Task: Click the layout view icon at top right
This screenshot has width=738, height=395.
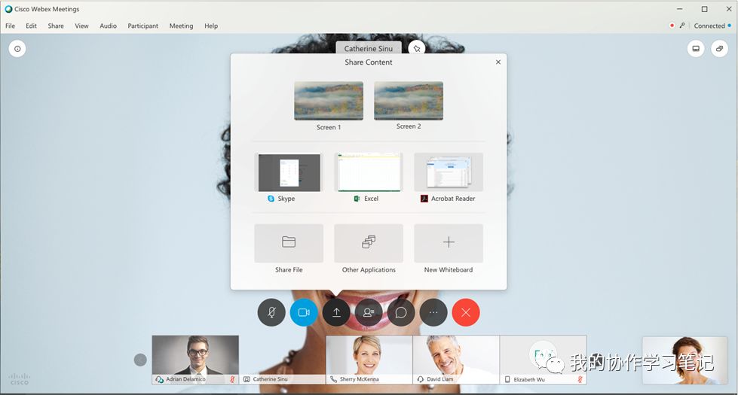Action: [696, 48]
